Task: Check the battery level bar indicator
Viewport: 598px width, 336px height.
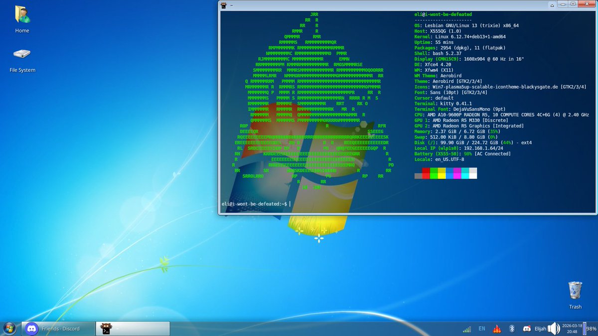Action: coord(585,329)
